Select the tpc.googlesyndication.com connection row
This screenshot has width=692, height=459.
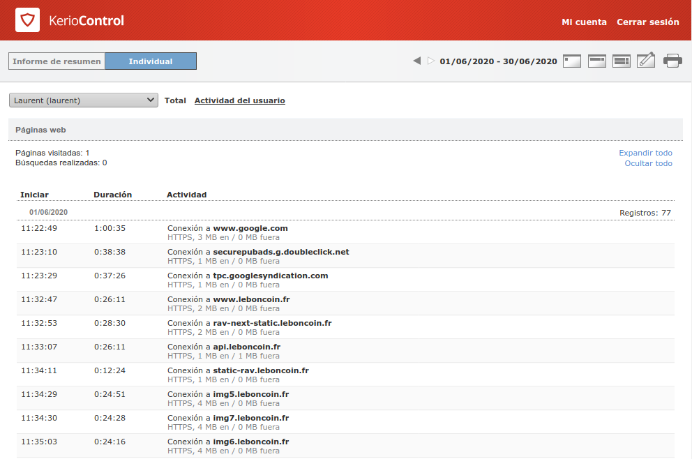345,280
